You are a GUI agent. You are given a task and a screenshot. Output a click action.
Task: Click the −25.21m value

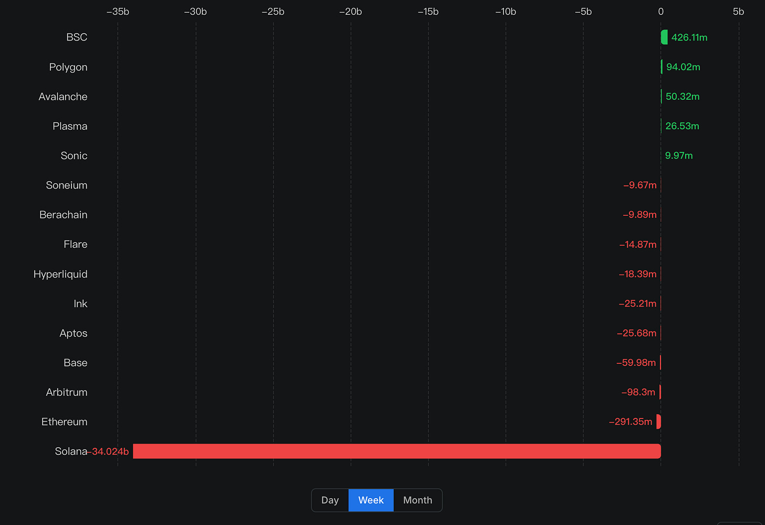click(637, 303)
